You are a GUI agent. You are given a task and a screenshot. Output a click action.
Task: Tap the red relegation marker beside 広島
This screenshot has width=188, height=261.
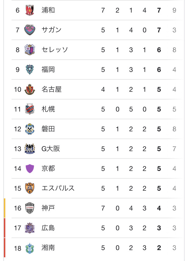click(5, 228)
